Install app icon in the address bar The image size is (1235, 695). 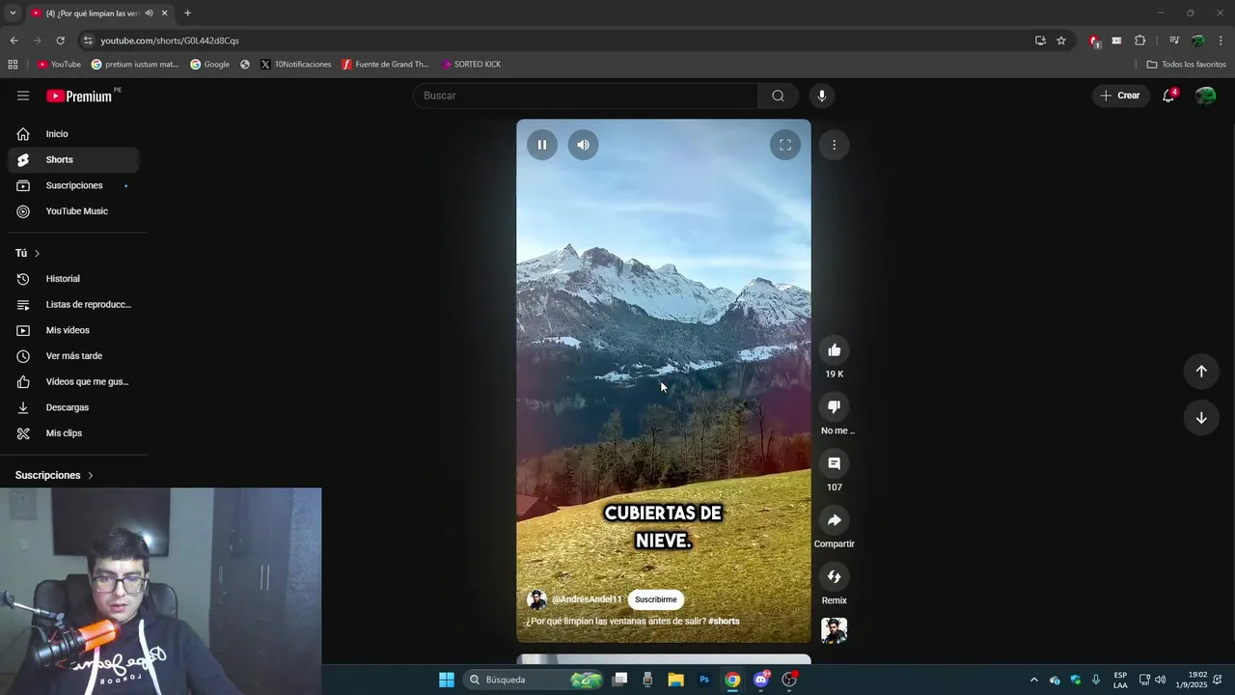[1040, 41]
